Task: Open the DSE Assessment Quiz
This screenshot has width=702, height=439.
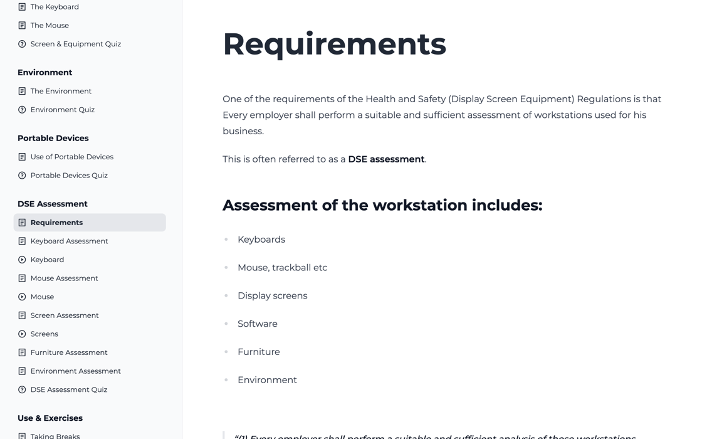Action: click(69, 389)
